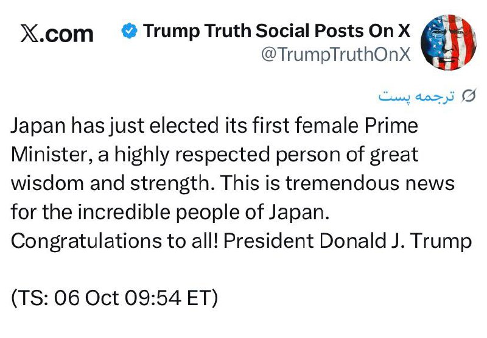Click the @TrumpTruthOnX handle
Viewport: 487px width, 338px height.
click(x=336, y=54)
